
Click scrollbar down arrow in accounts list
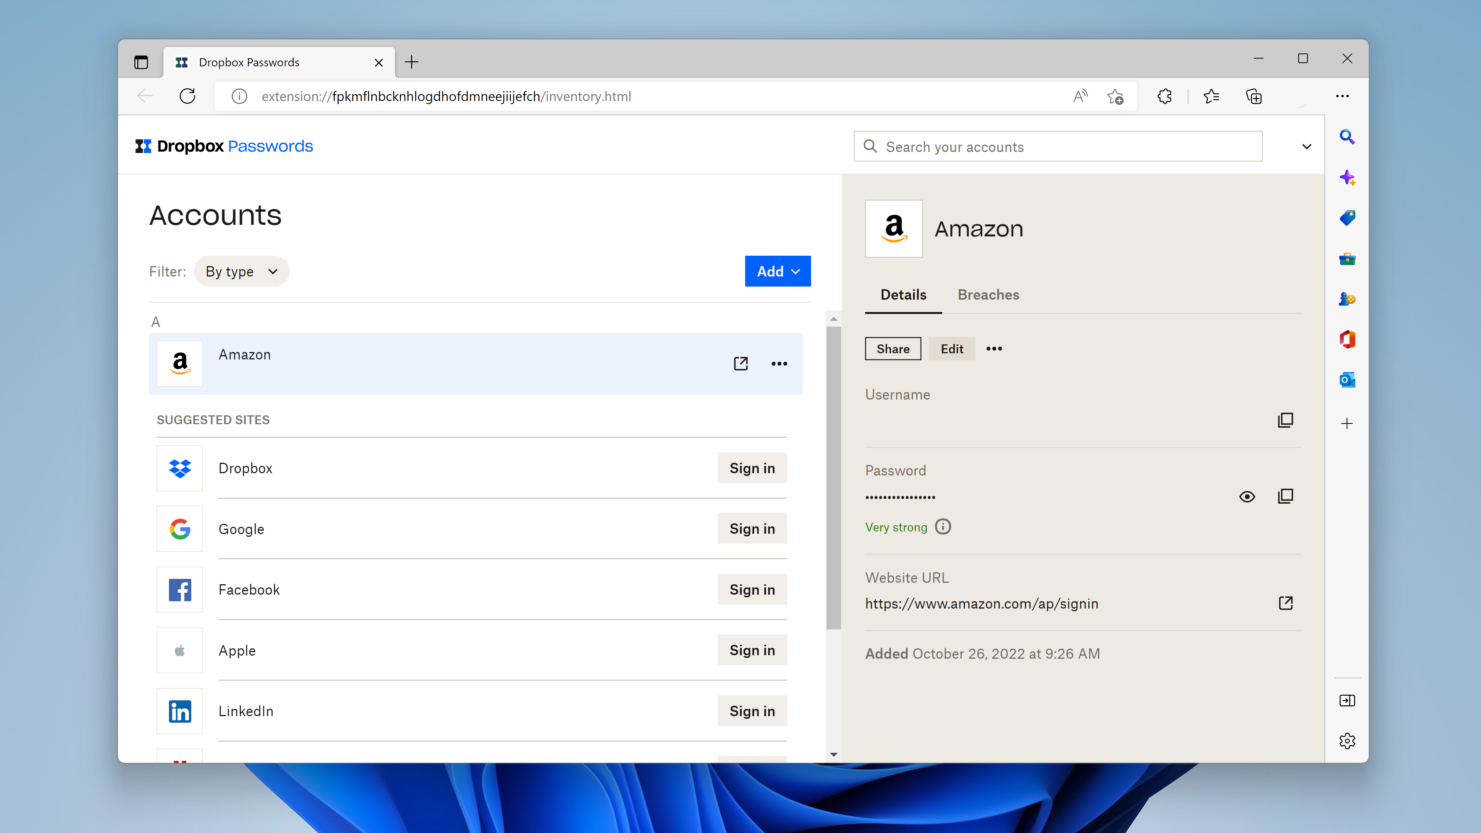coord(833,754)
